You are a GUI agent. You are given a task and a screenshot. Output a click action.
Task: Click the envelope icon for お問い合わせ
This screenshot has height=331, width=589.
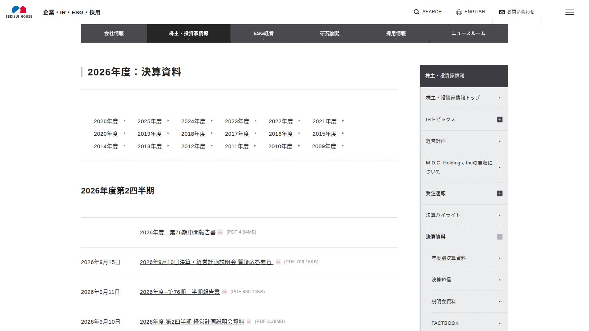click(502, 12)
